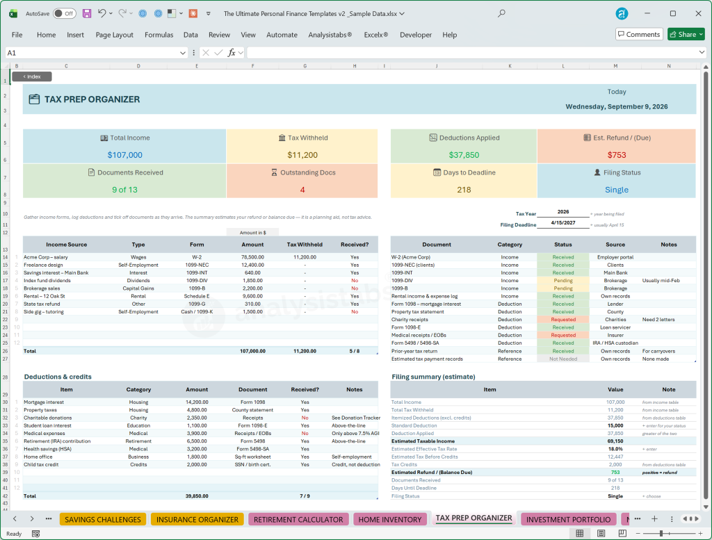Select the Tax Year cell 2026

[563, 212]
